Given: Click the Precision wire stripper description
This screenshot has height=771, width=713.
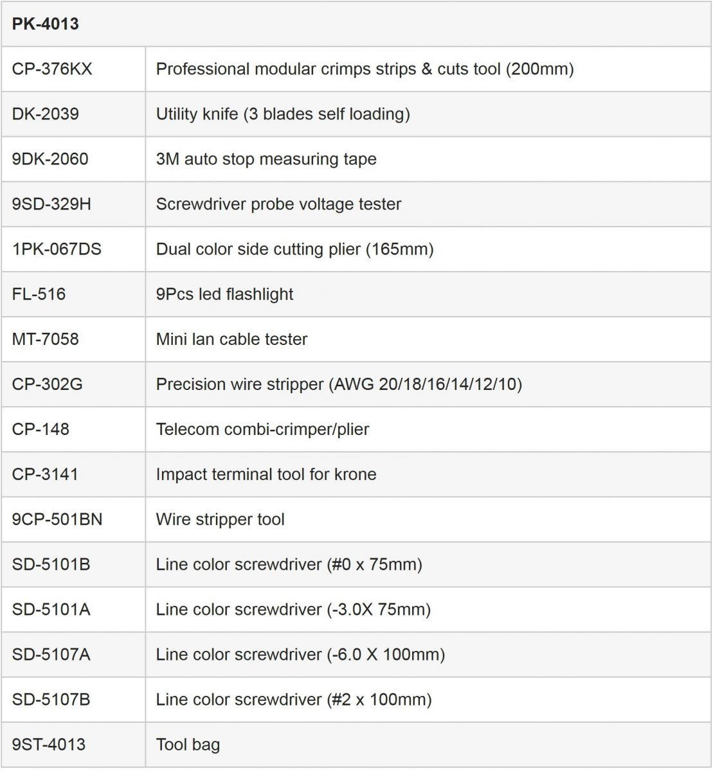Looking at the screenshot, I should pyautogui.click(x=339, y=384).
